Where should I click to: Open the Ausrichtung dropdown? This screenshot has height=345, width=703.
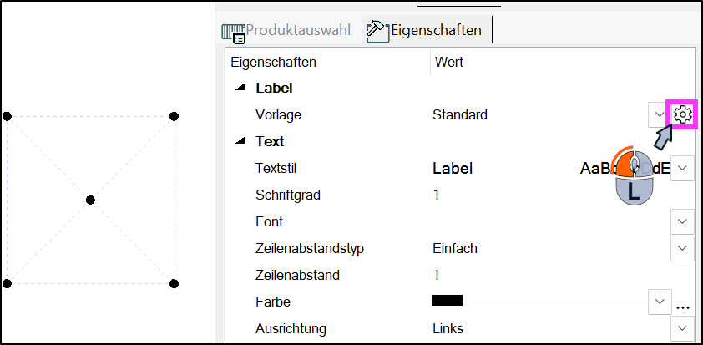(682, 328)
